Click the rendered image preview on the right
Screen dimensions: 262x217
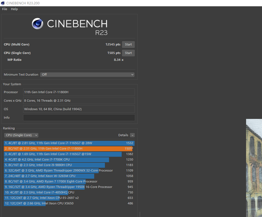(x=254, y=168)
